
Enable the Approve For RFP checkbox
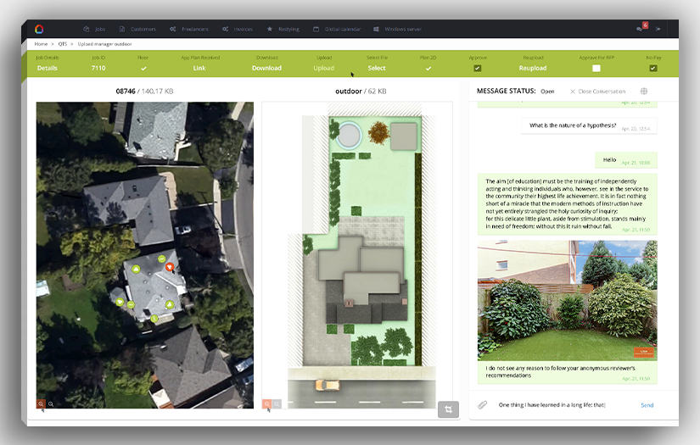pyautogui.click(x=596, y=68)
